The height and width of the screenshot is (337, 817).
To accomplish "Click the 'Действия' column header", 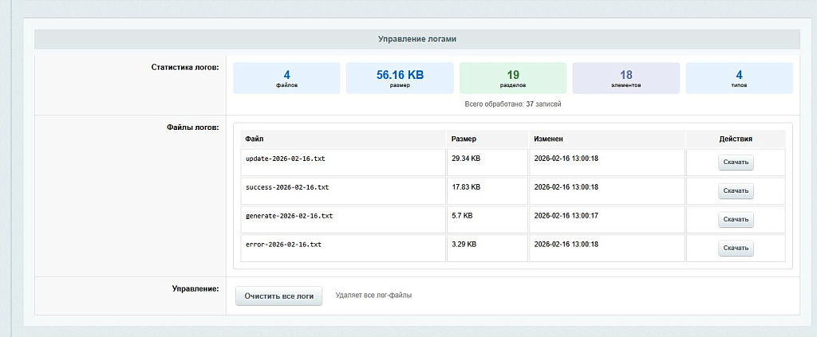I will click(x=736, y=139).
